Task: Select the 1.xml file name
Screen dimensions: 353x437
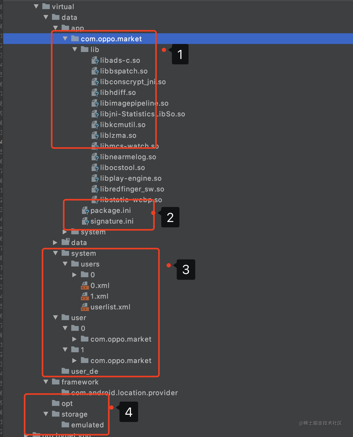Action: point(99,296)
